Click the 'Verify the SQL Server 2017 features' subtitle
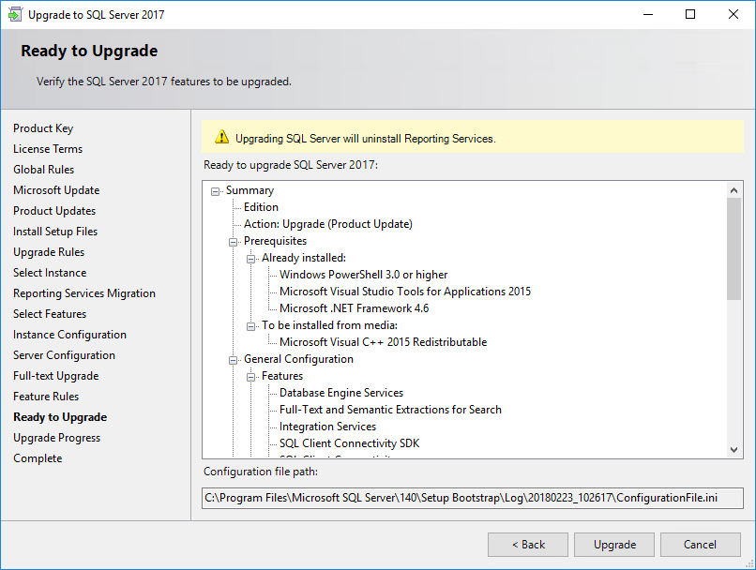Image resolution: width=756 pixels, height=570 pixels. (164, 82)
